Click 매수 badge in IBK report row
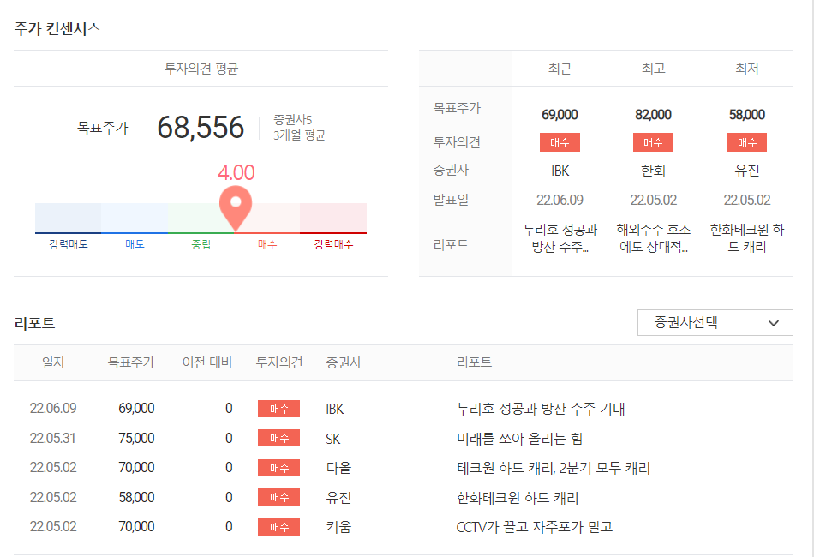Image resolution: width=814 pixels, height=557 pixels. pyautogui.click(x=278, y=409)
